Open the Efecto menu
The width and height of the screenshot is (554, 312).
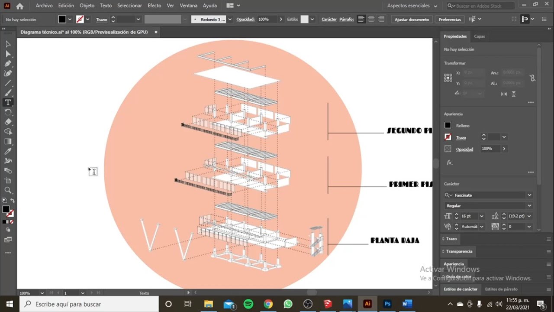[155, 6]
